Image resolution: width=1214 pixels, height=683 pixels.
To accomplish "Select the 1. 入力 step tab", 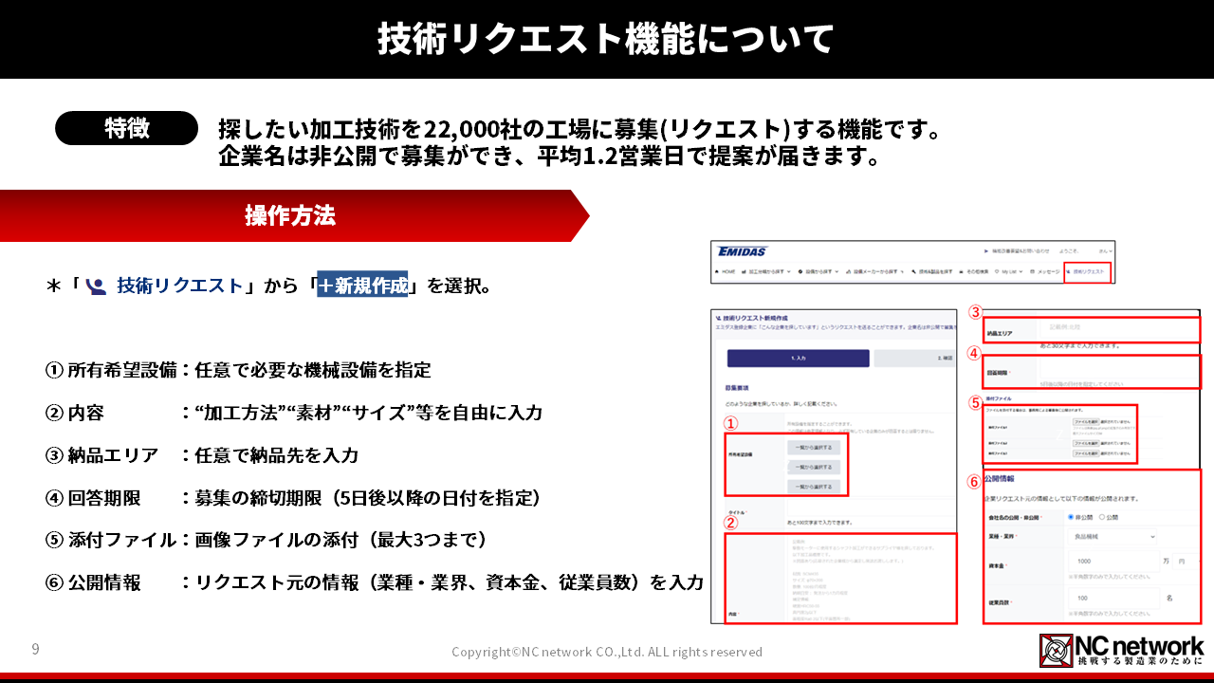I will (799, 358).
